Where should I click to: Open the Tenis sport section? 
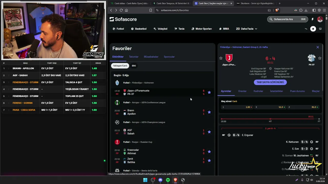[179, 29]
